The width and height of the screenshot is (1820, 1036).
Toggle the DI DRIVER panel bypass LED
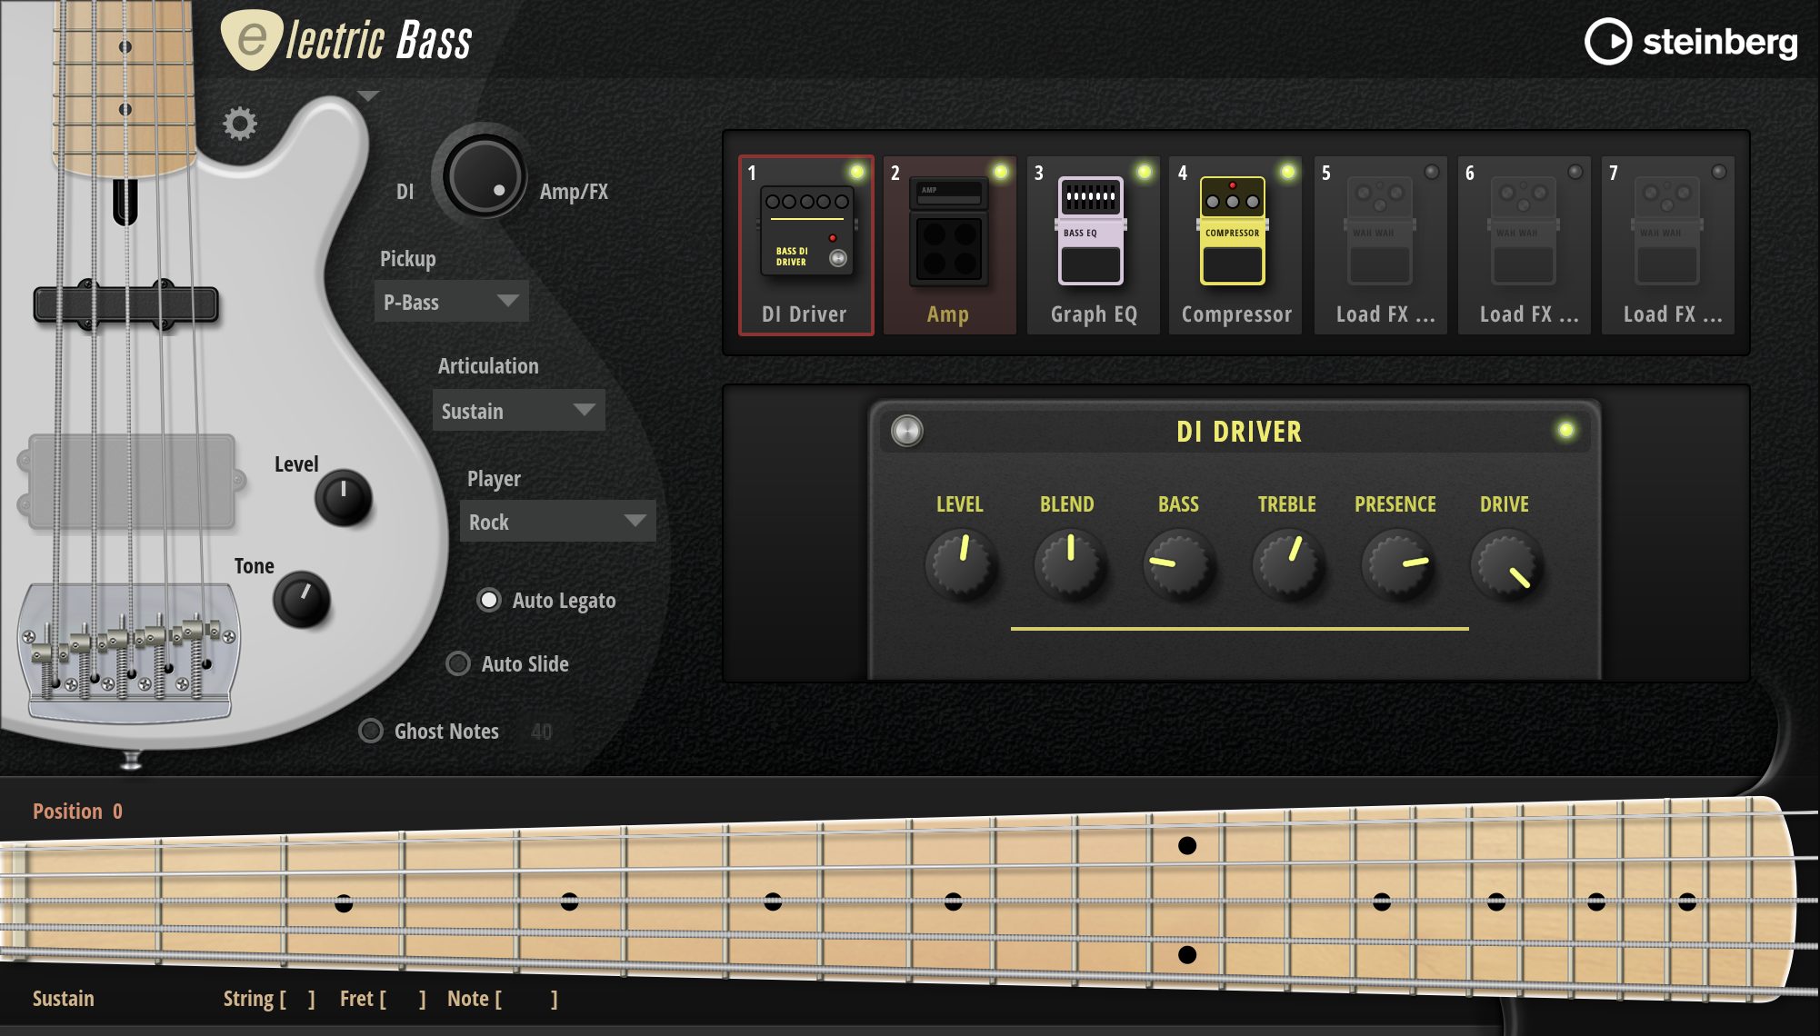coord(1565,431)
